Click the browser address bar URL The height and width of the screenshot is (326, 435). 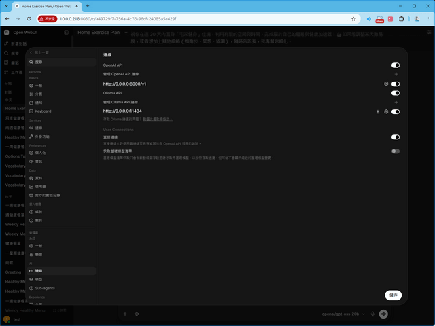tap(118, 19)
